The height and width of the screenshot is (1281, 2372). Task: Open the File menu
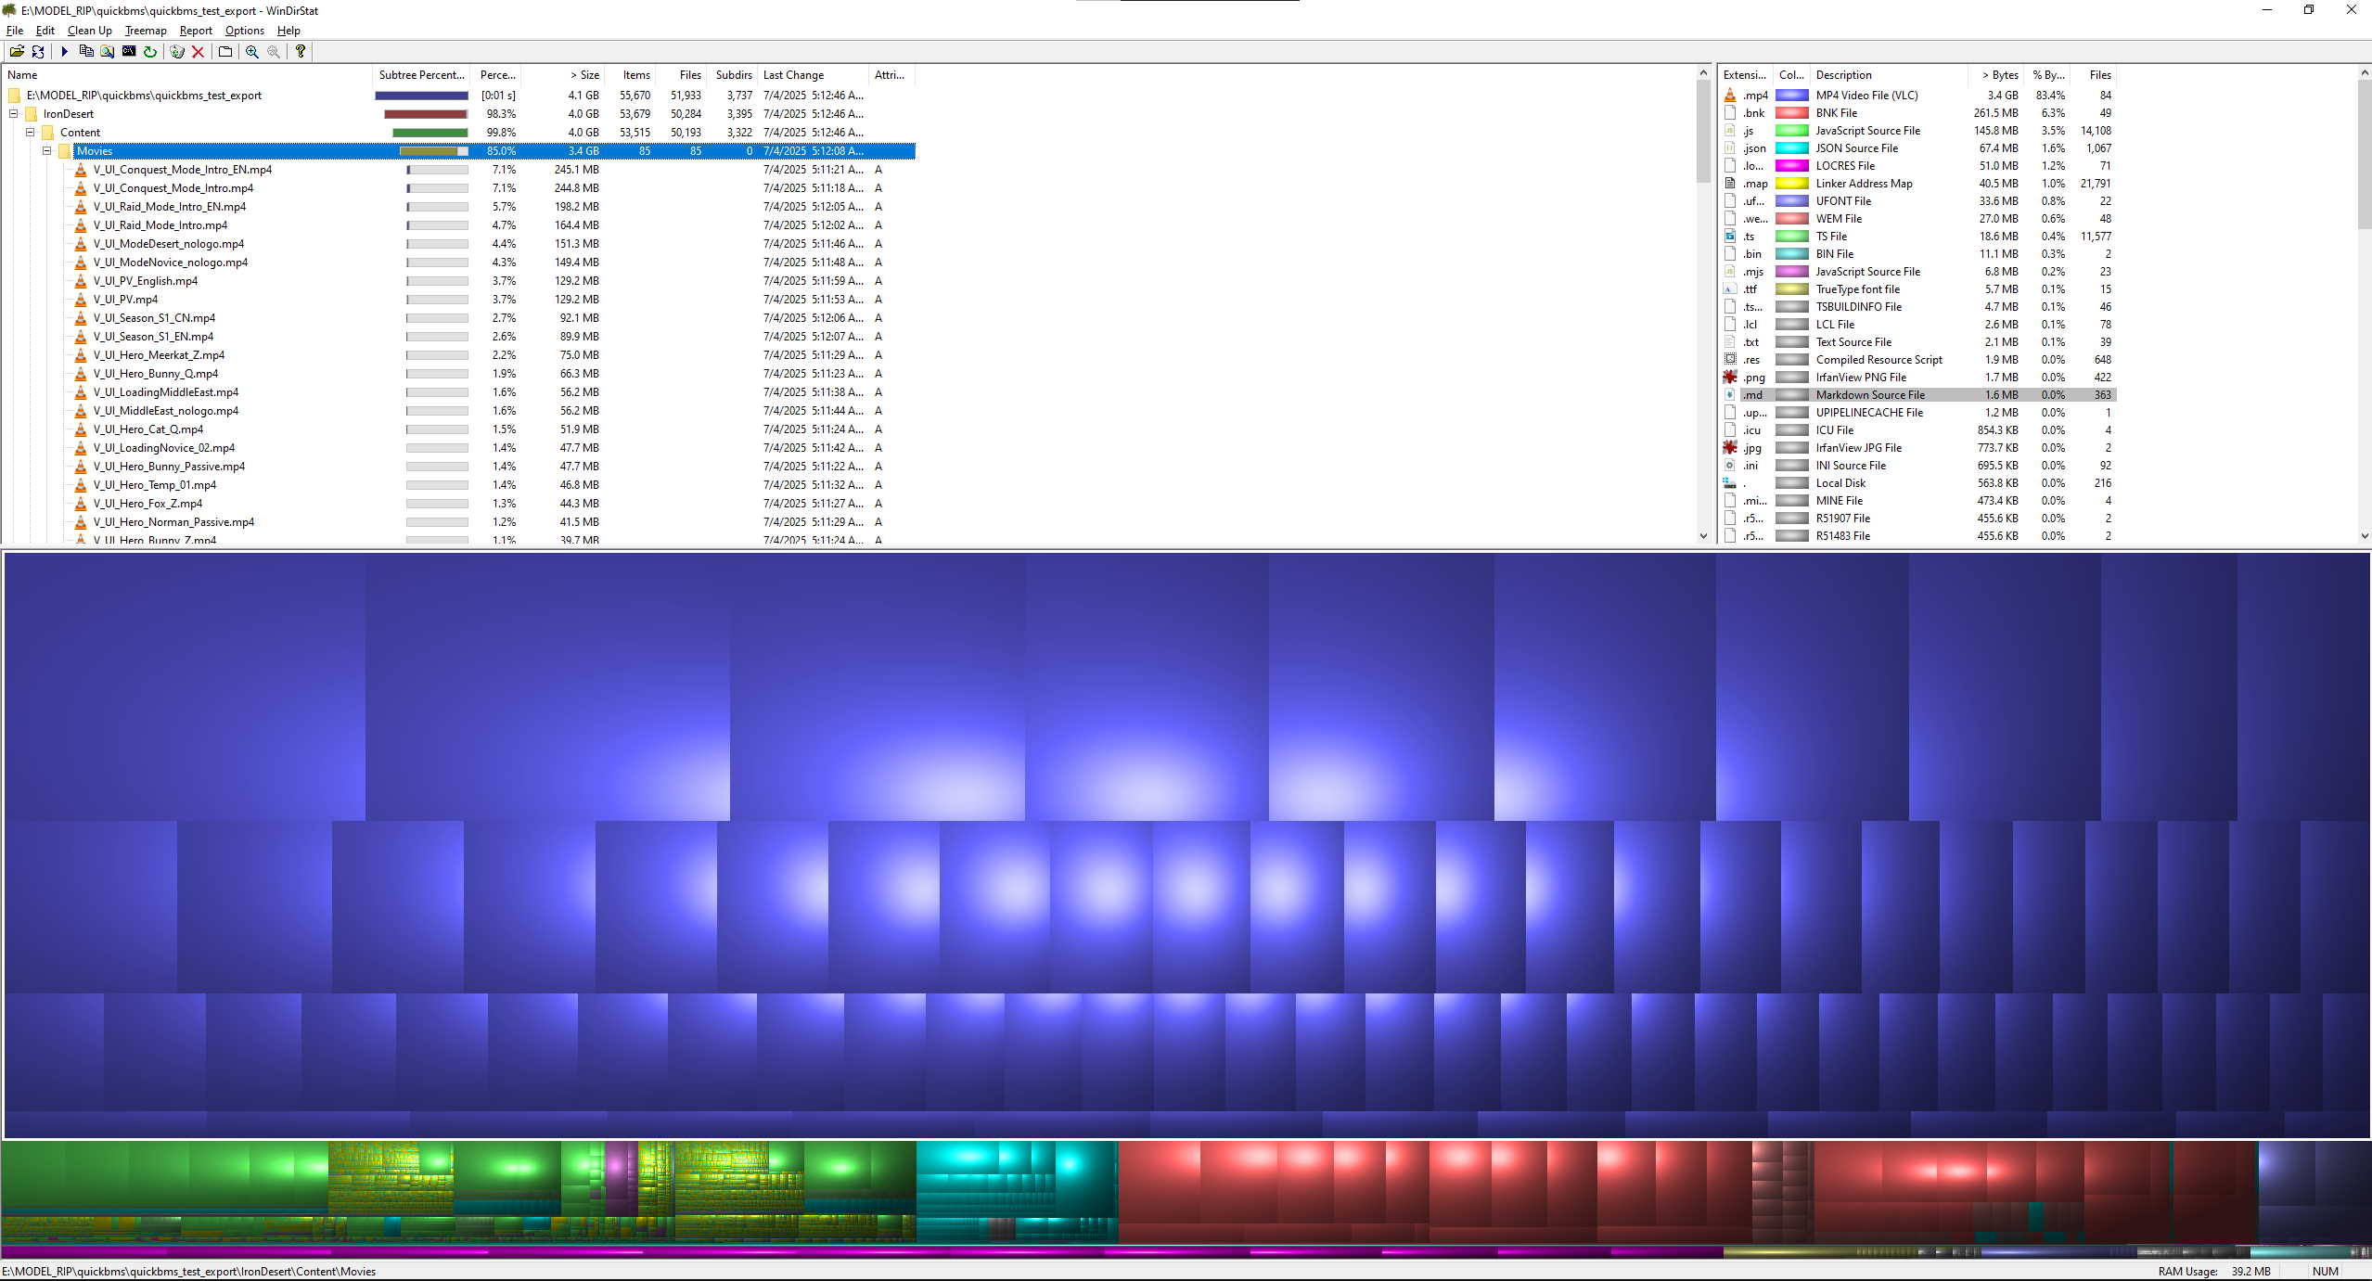click(15, 31)
